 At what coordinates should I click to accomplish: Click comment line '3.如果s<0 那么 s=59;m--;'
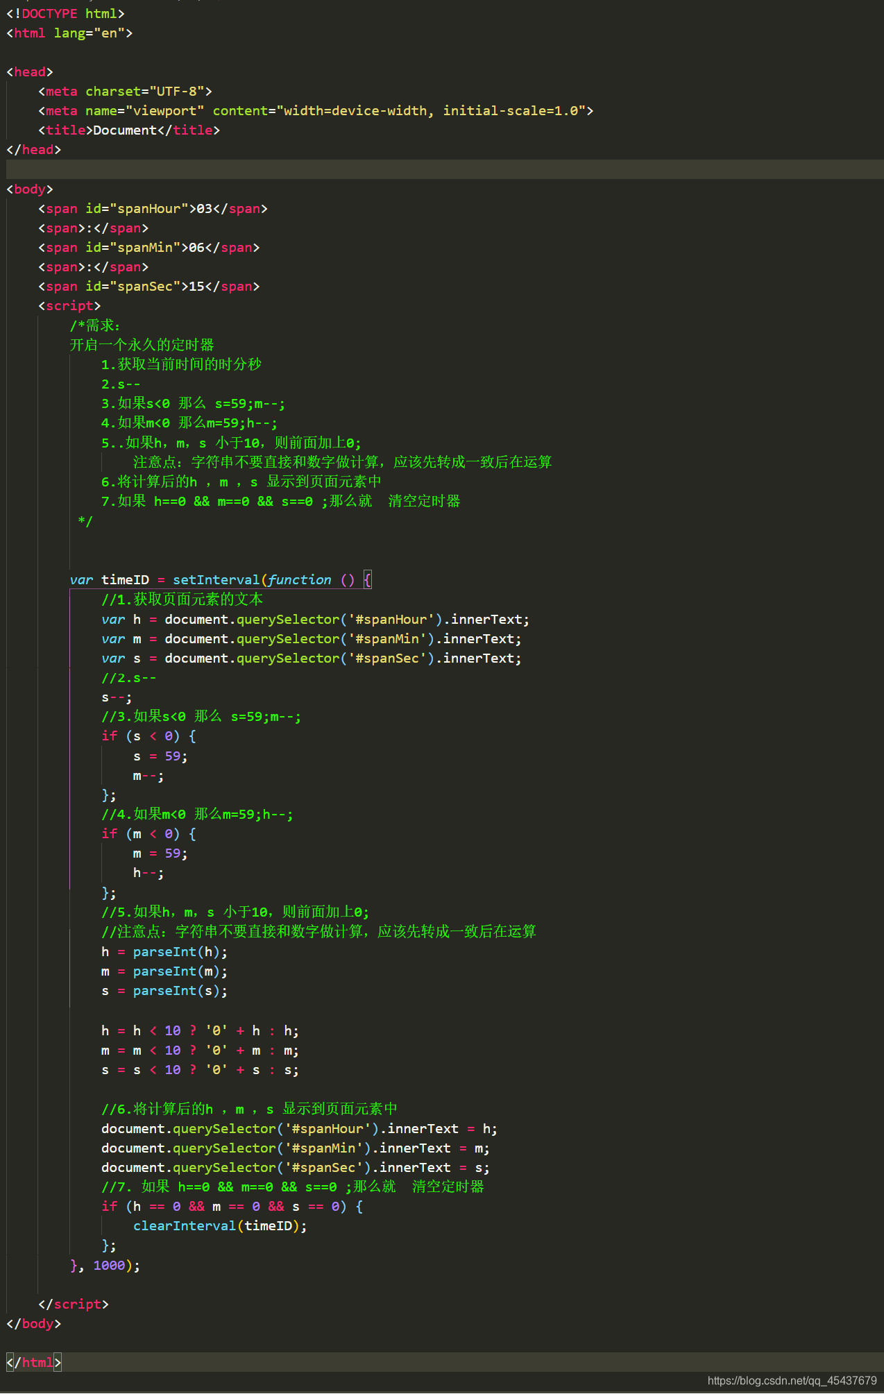click(x=193, y=403)
